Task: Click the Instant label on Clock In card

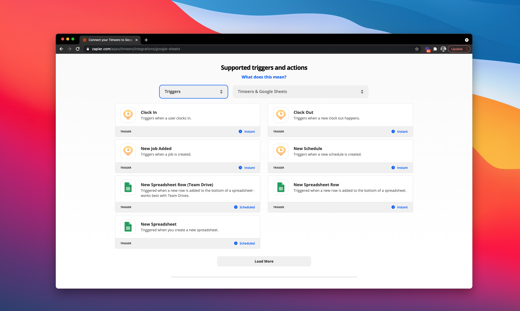Action: (x=250, y=132)
